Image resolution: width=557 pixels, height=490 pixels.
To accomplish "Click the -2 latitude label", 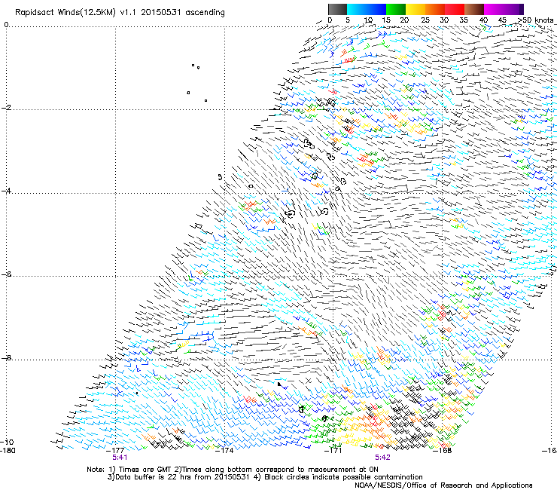I will [x=6, y=108].
